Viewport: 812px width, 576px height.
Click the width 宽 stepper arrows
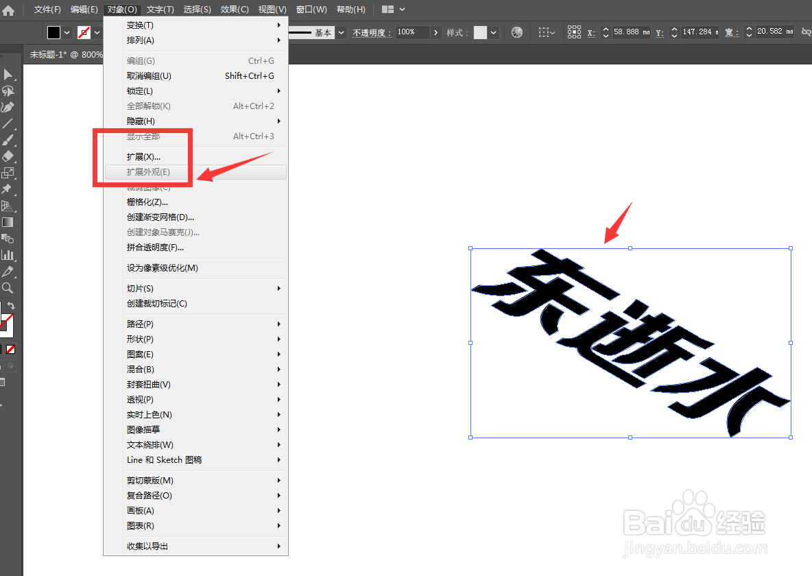pos(749,33)
